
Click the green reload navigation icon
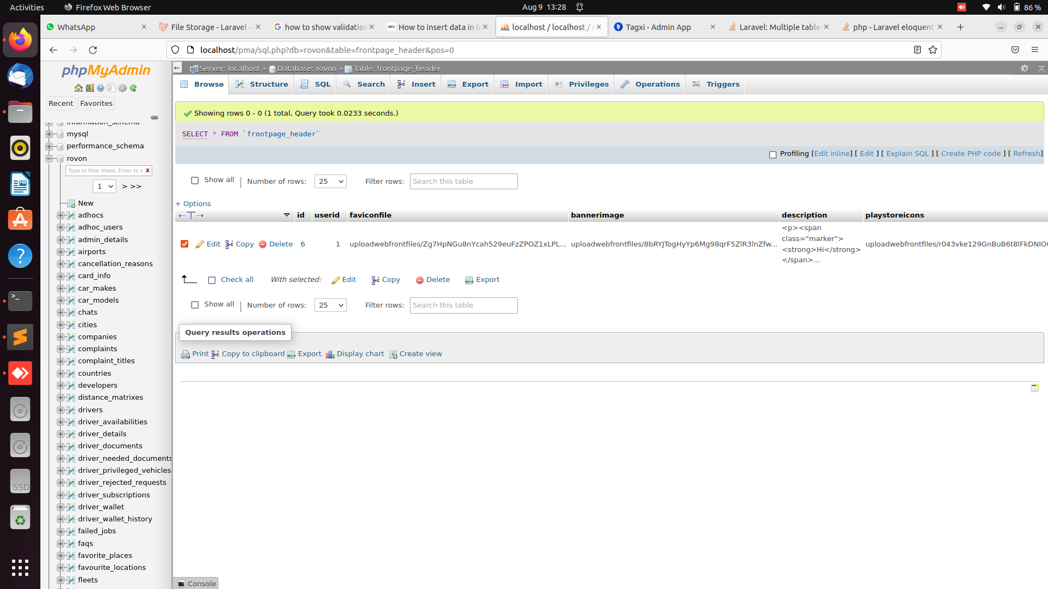[133, 88]
